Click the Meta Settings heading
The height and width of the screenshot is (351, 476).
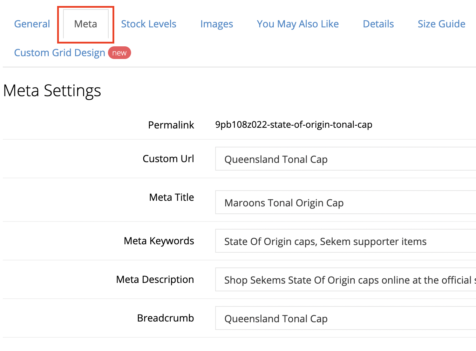click(52, 91)
